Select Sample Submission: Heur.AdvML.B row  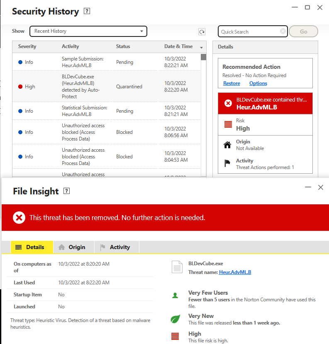point(107,62)
